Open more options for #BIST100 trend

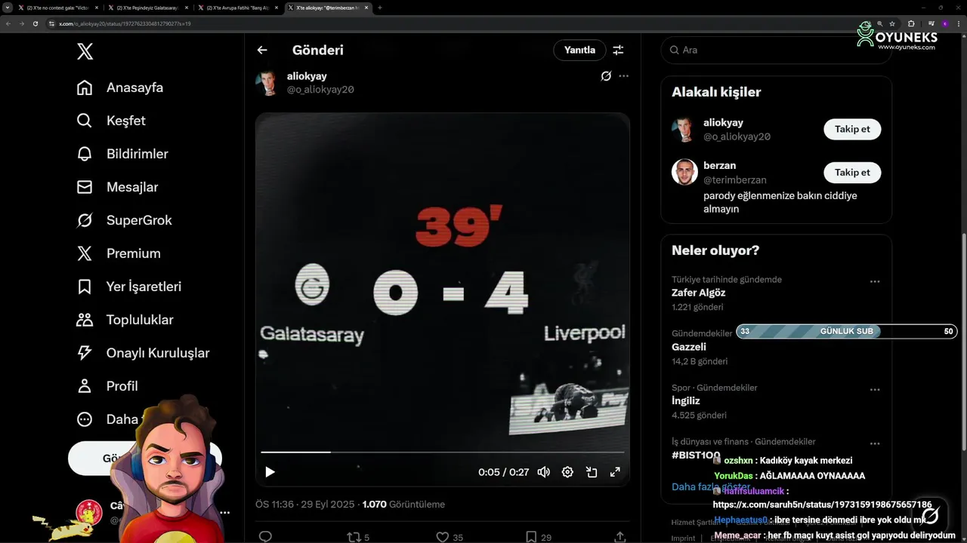click(x=875, y=444)
